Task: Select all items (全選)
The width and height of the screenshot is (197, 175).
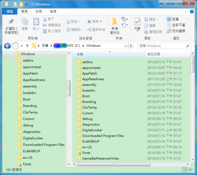Action: pos(173,19)
